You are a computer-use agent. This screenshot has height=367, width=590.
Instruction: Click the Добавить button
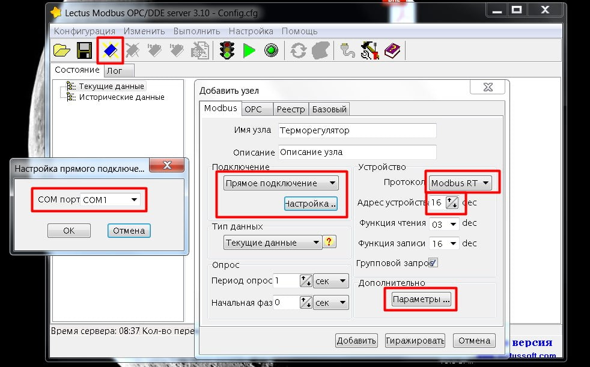click(356, 341)
